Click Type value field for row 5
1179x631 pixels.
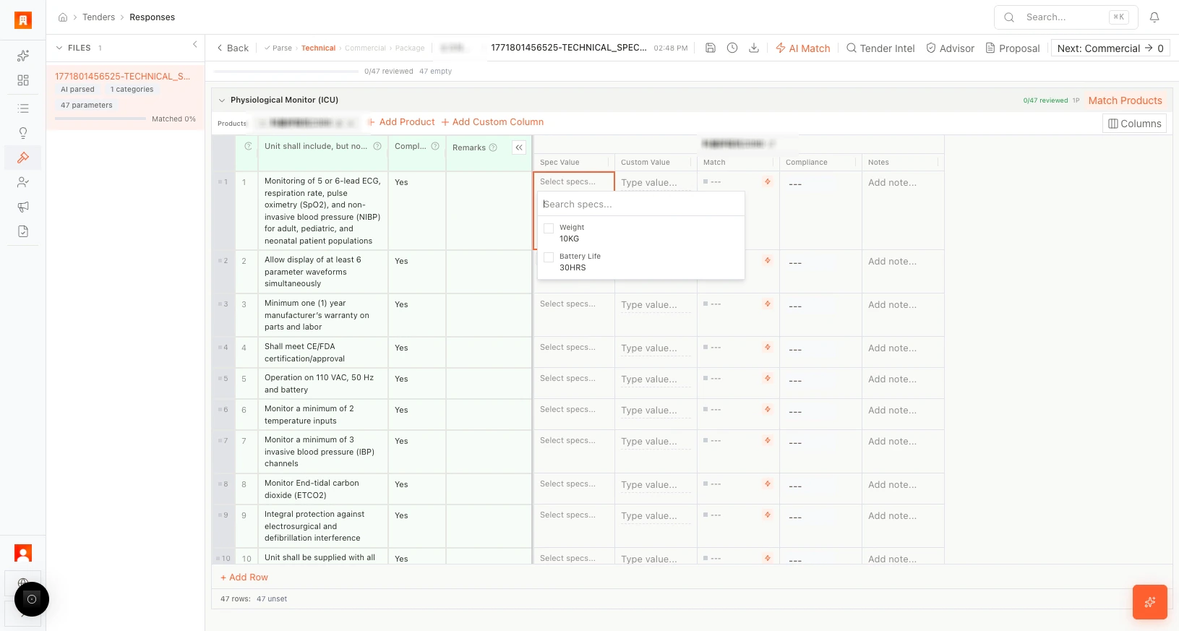click(x=656, y=379)
